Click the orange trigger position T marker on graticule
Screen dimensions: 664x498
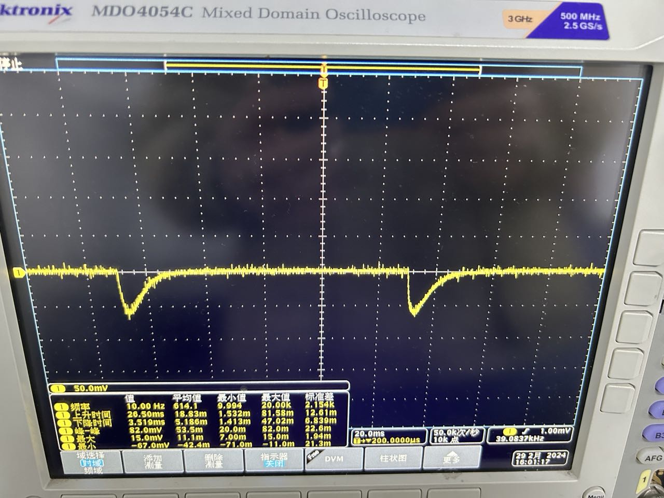click(x=323, y=83)
